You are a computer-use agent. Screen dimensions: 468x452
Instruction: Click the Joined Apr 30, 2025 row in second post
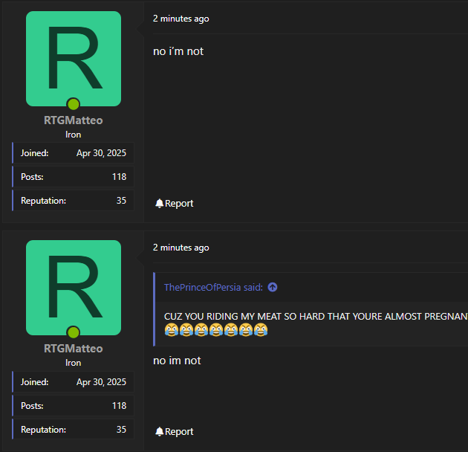pos(73,382)
